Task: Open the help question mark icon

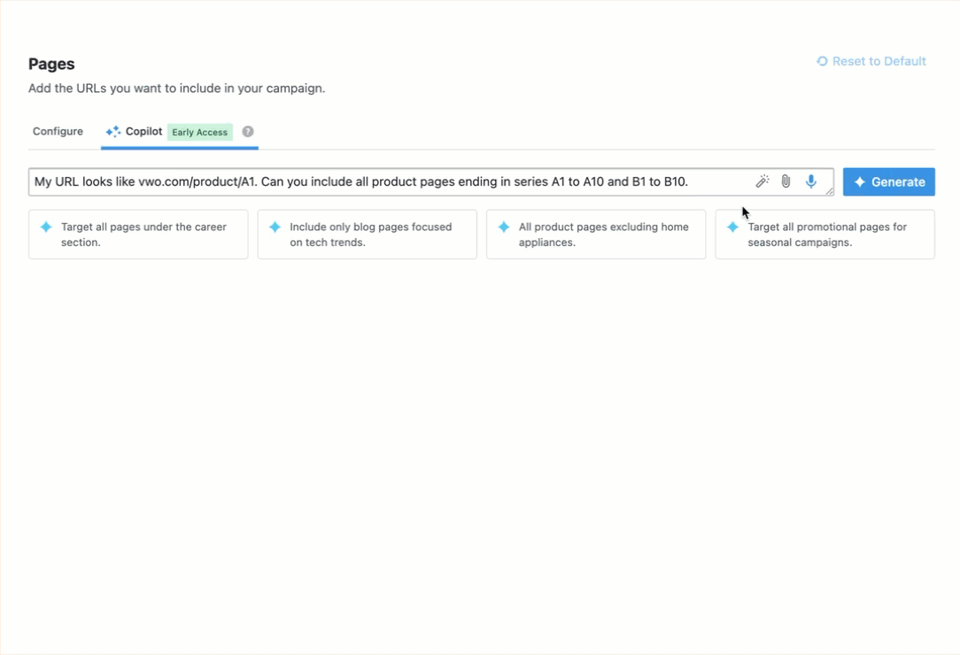Action: pyautogui.click(x=248, y=132)
